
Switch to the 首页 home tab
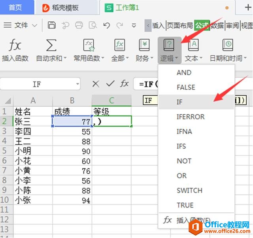coord(17,8)
